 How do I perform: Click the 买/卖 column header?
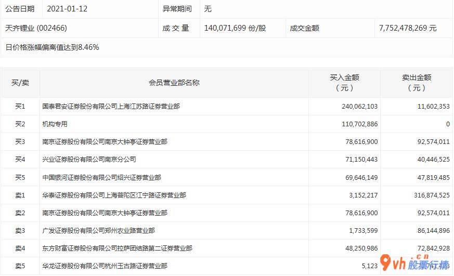click(20, 83)
